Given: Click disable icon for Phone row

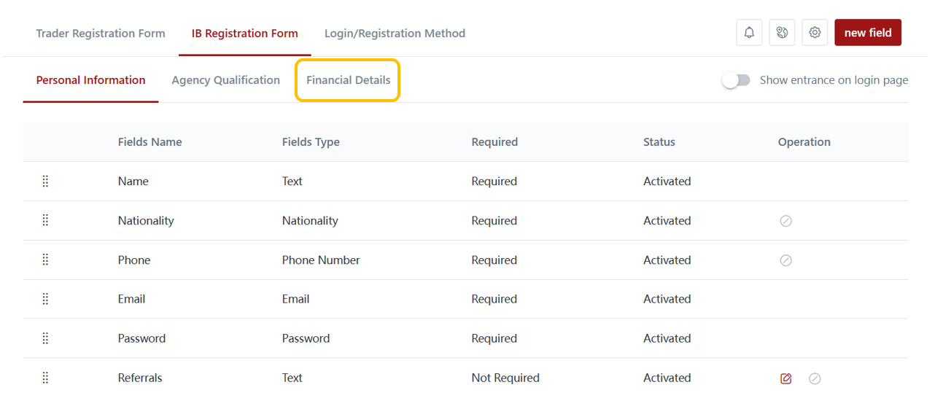Looking at the screenshot, I should (x=785, y=260).
